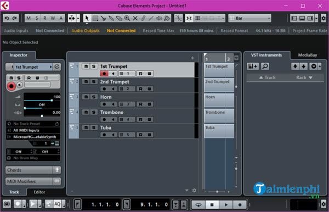Select the Object Selection arrow tool
Screen dimensions: 329x212
87,18
